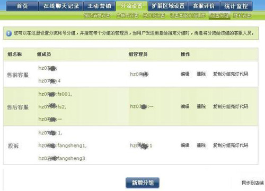The height and width of the screenshot is (191, 265).
Task: Click member entry ending in fs001
Action: coord(55,94)
